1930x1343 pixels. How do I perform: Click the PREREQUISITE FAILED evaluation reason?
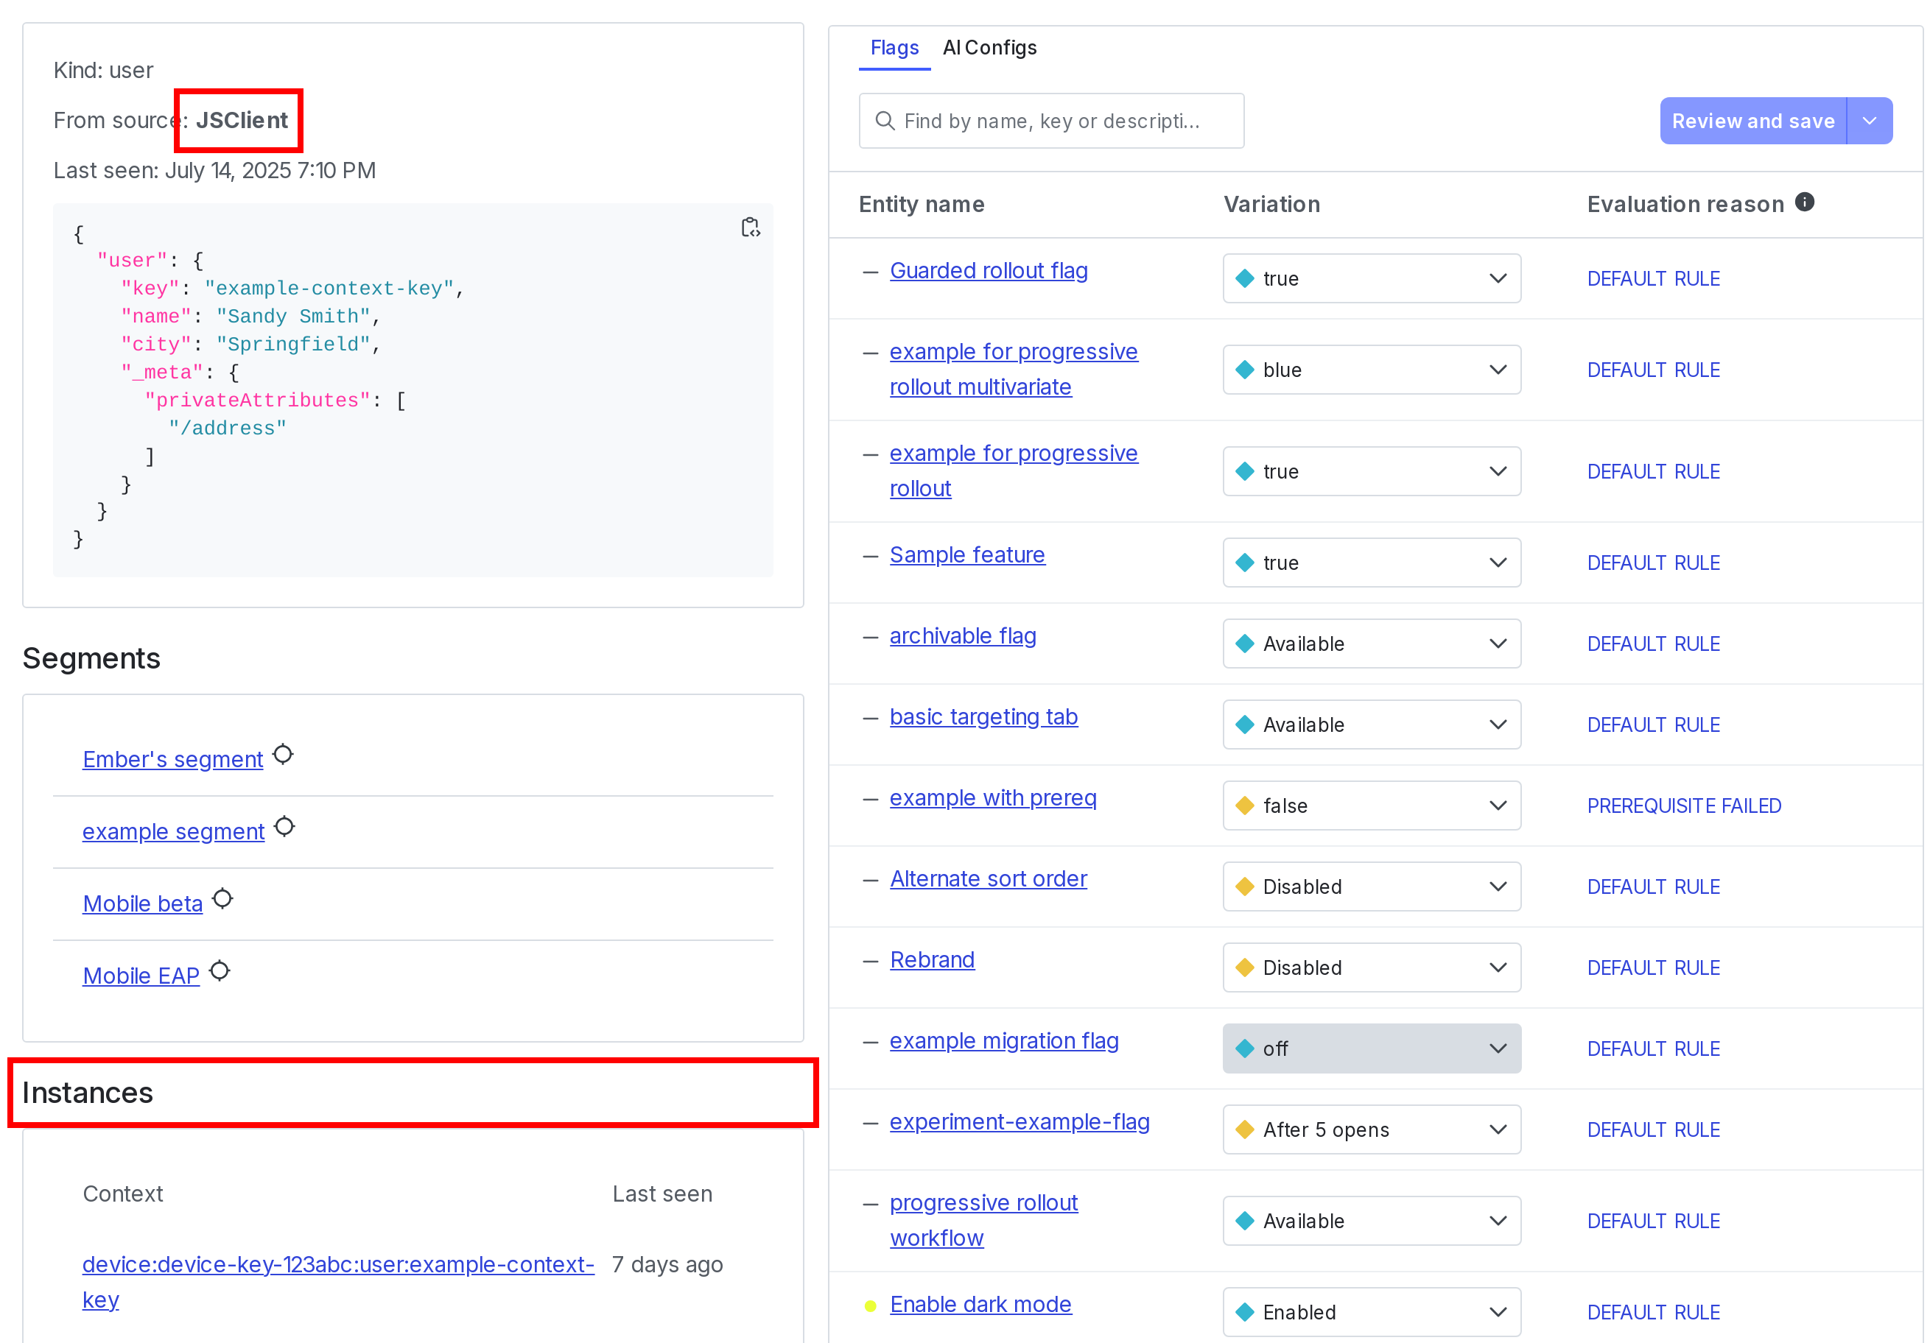point(1684,805)
